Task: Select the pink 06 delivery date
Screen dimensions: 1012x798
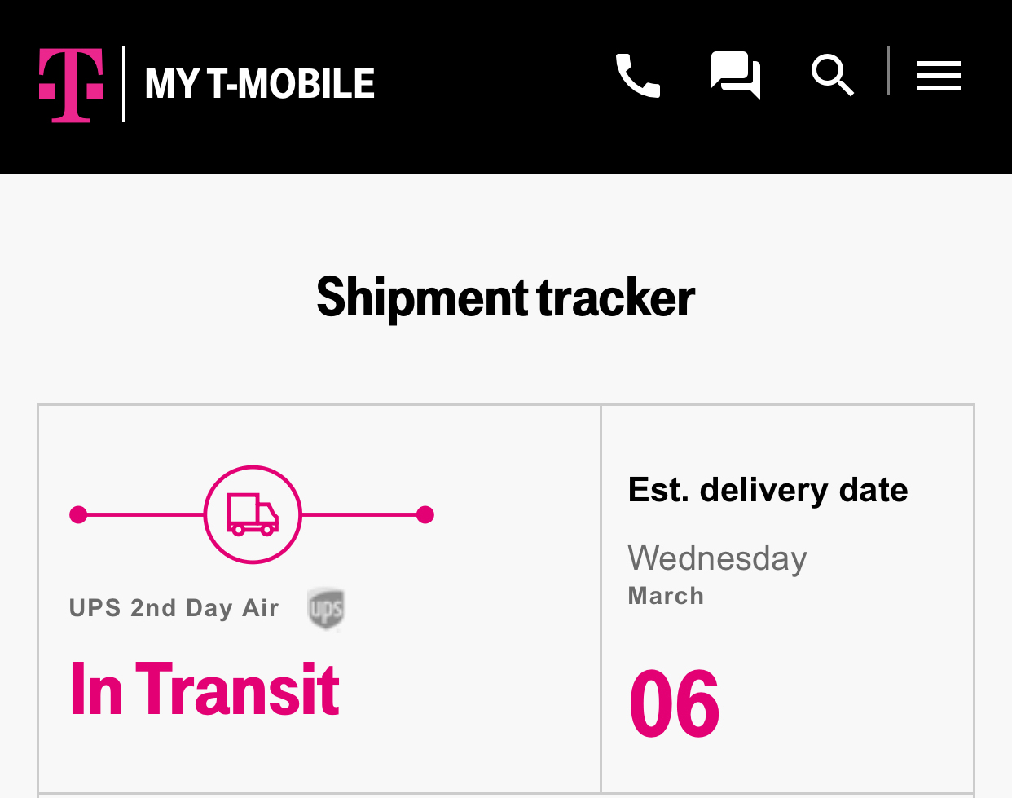Action: pyautogui.click(x=673, y=701)
